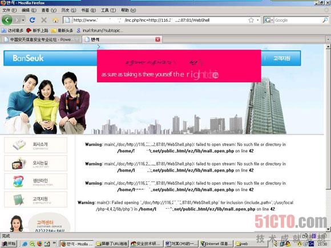Click the Stop loading X icon
331x248 pixels.
(44, 20)
